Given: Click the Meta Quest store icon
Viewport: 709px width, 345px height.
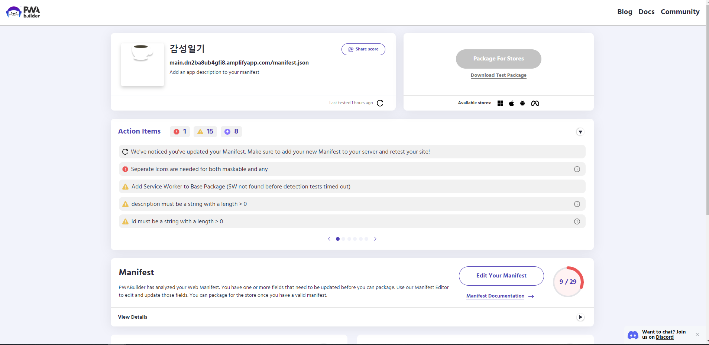Looking at the screenshot, I should [535, 103].
